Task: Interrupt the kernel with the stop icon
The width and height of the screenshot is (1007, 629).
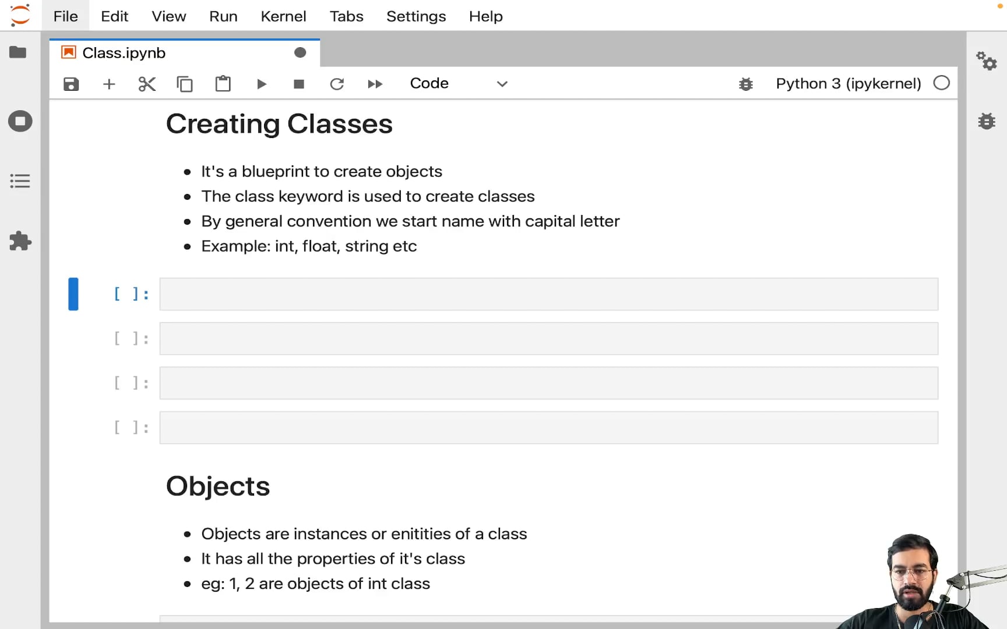Action: [299, 84]
